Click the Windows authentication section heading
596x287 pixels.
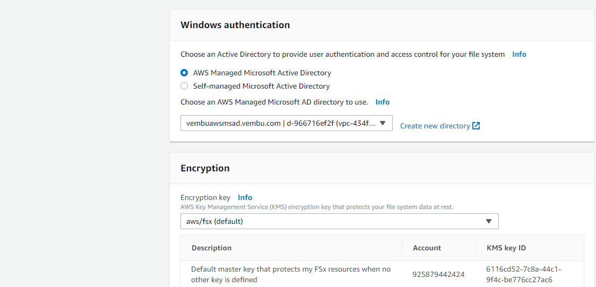tap(235, 25)
